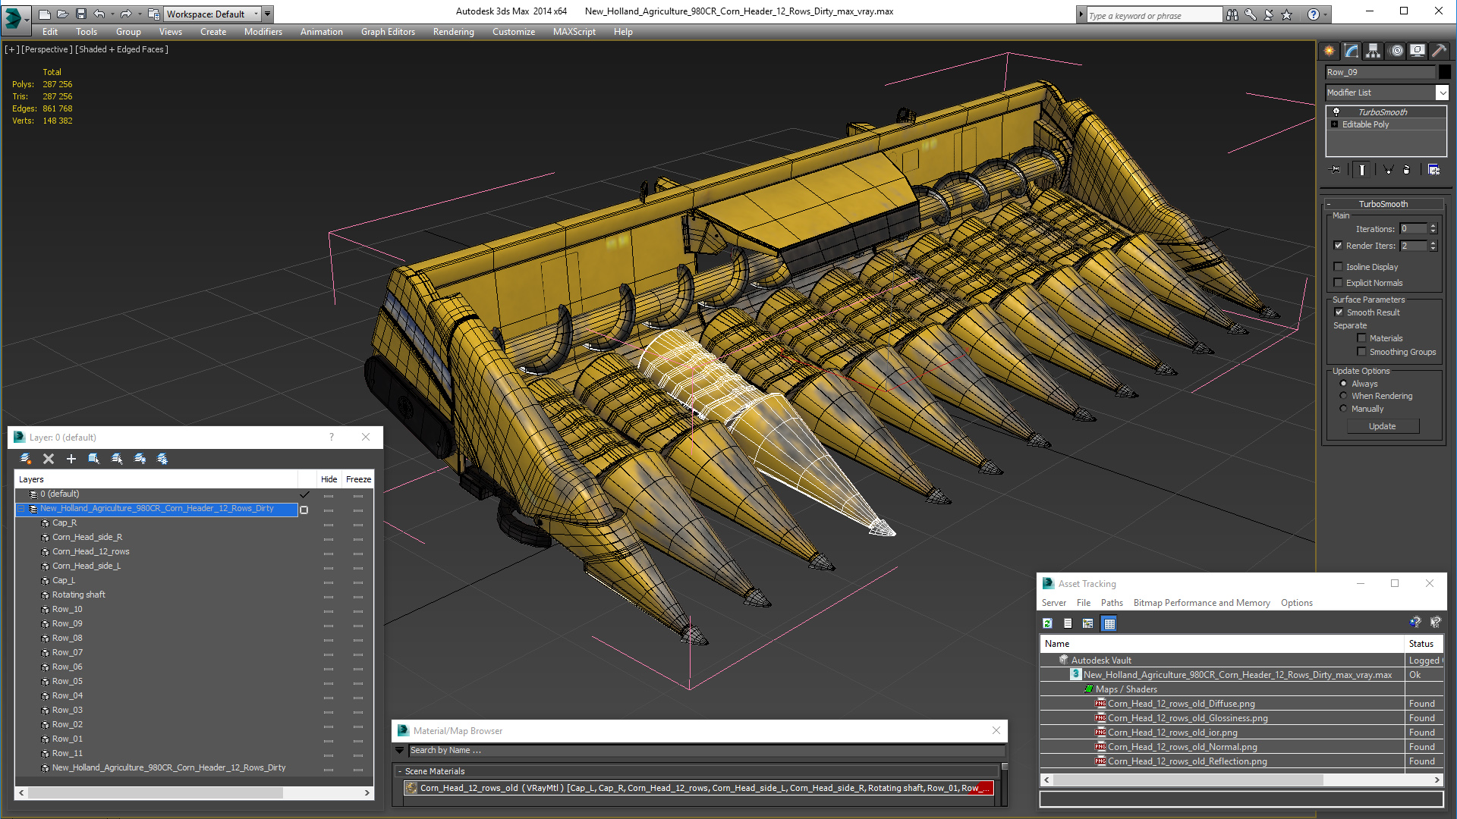The image size is (1457, 819).
Task: Click Hide/Unhide All Layers icon
Action: pos(140,459)
